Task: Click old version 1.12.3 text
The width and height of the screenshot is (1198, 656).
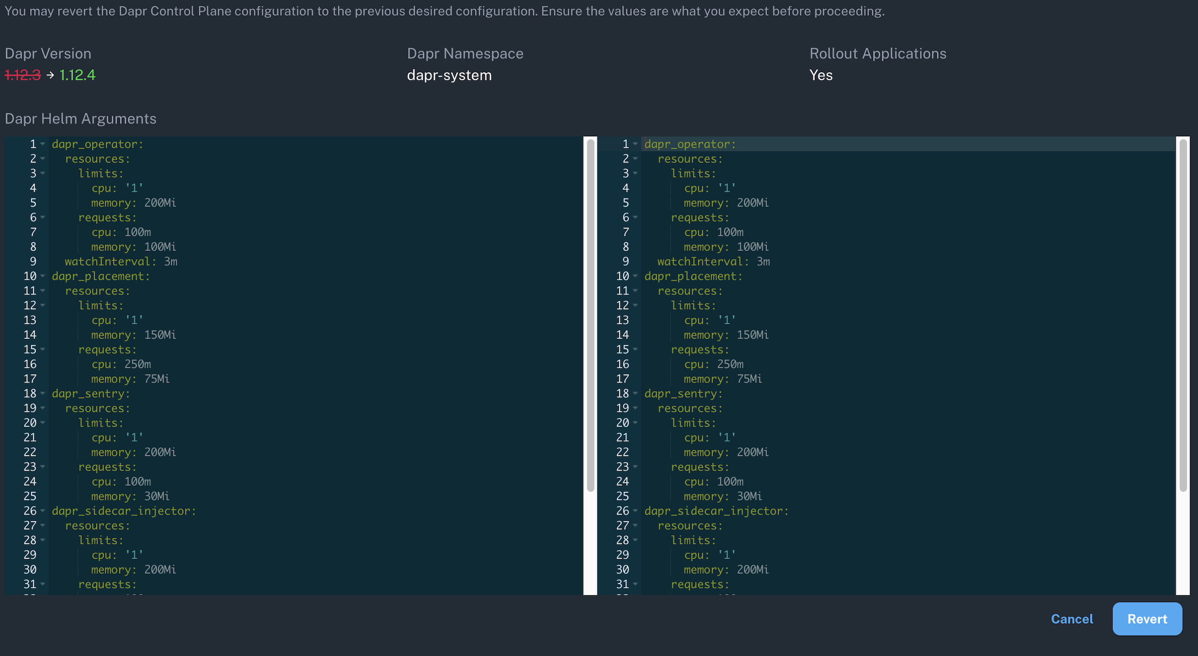Action: (23, 75)
